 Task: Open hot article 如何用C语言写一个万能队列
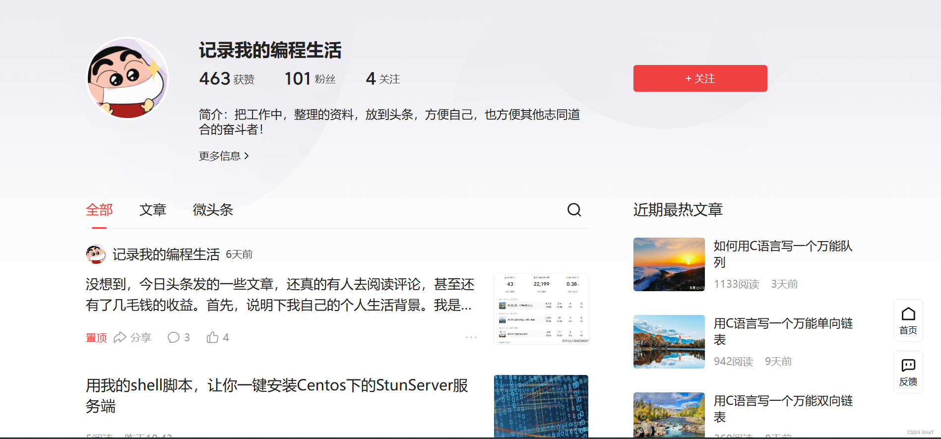tap(783, 253)
